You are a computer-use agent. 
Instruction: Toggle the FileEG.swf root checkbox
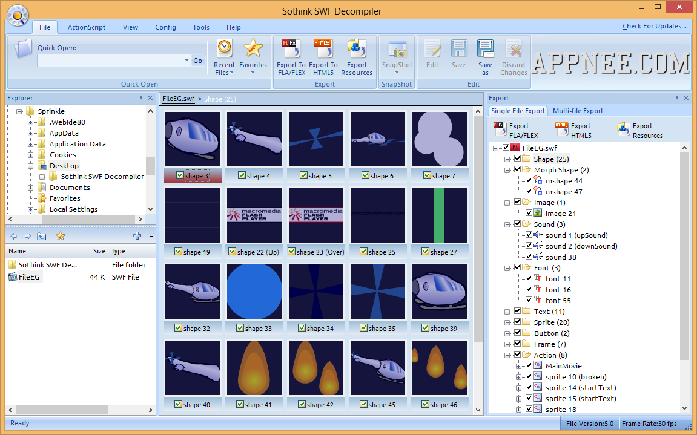pyautogui.click(x=506, y=148)
